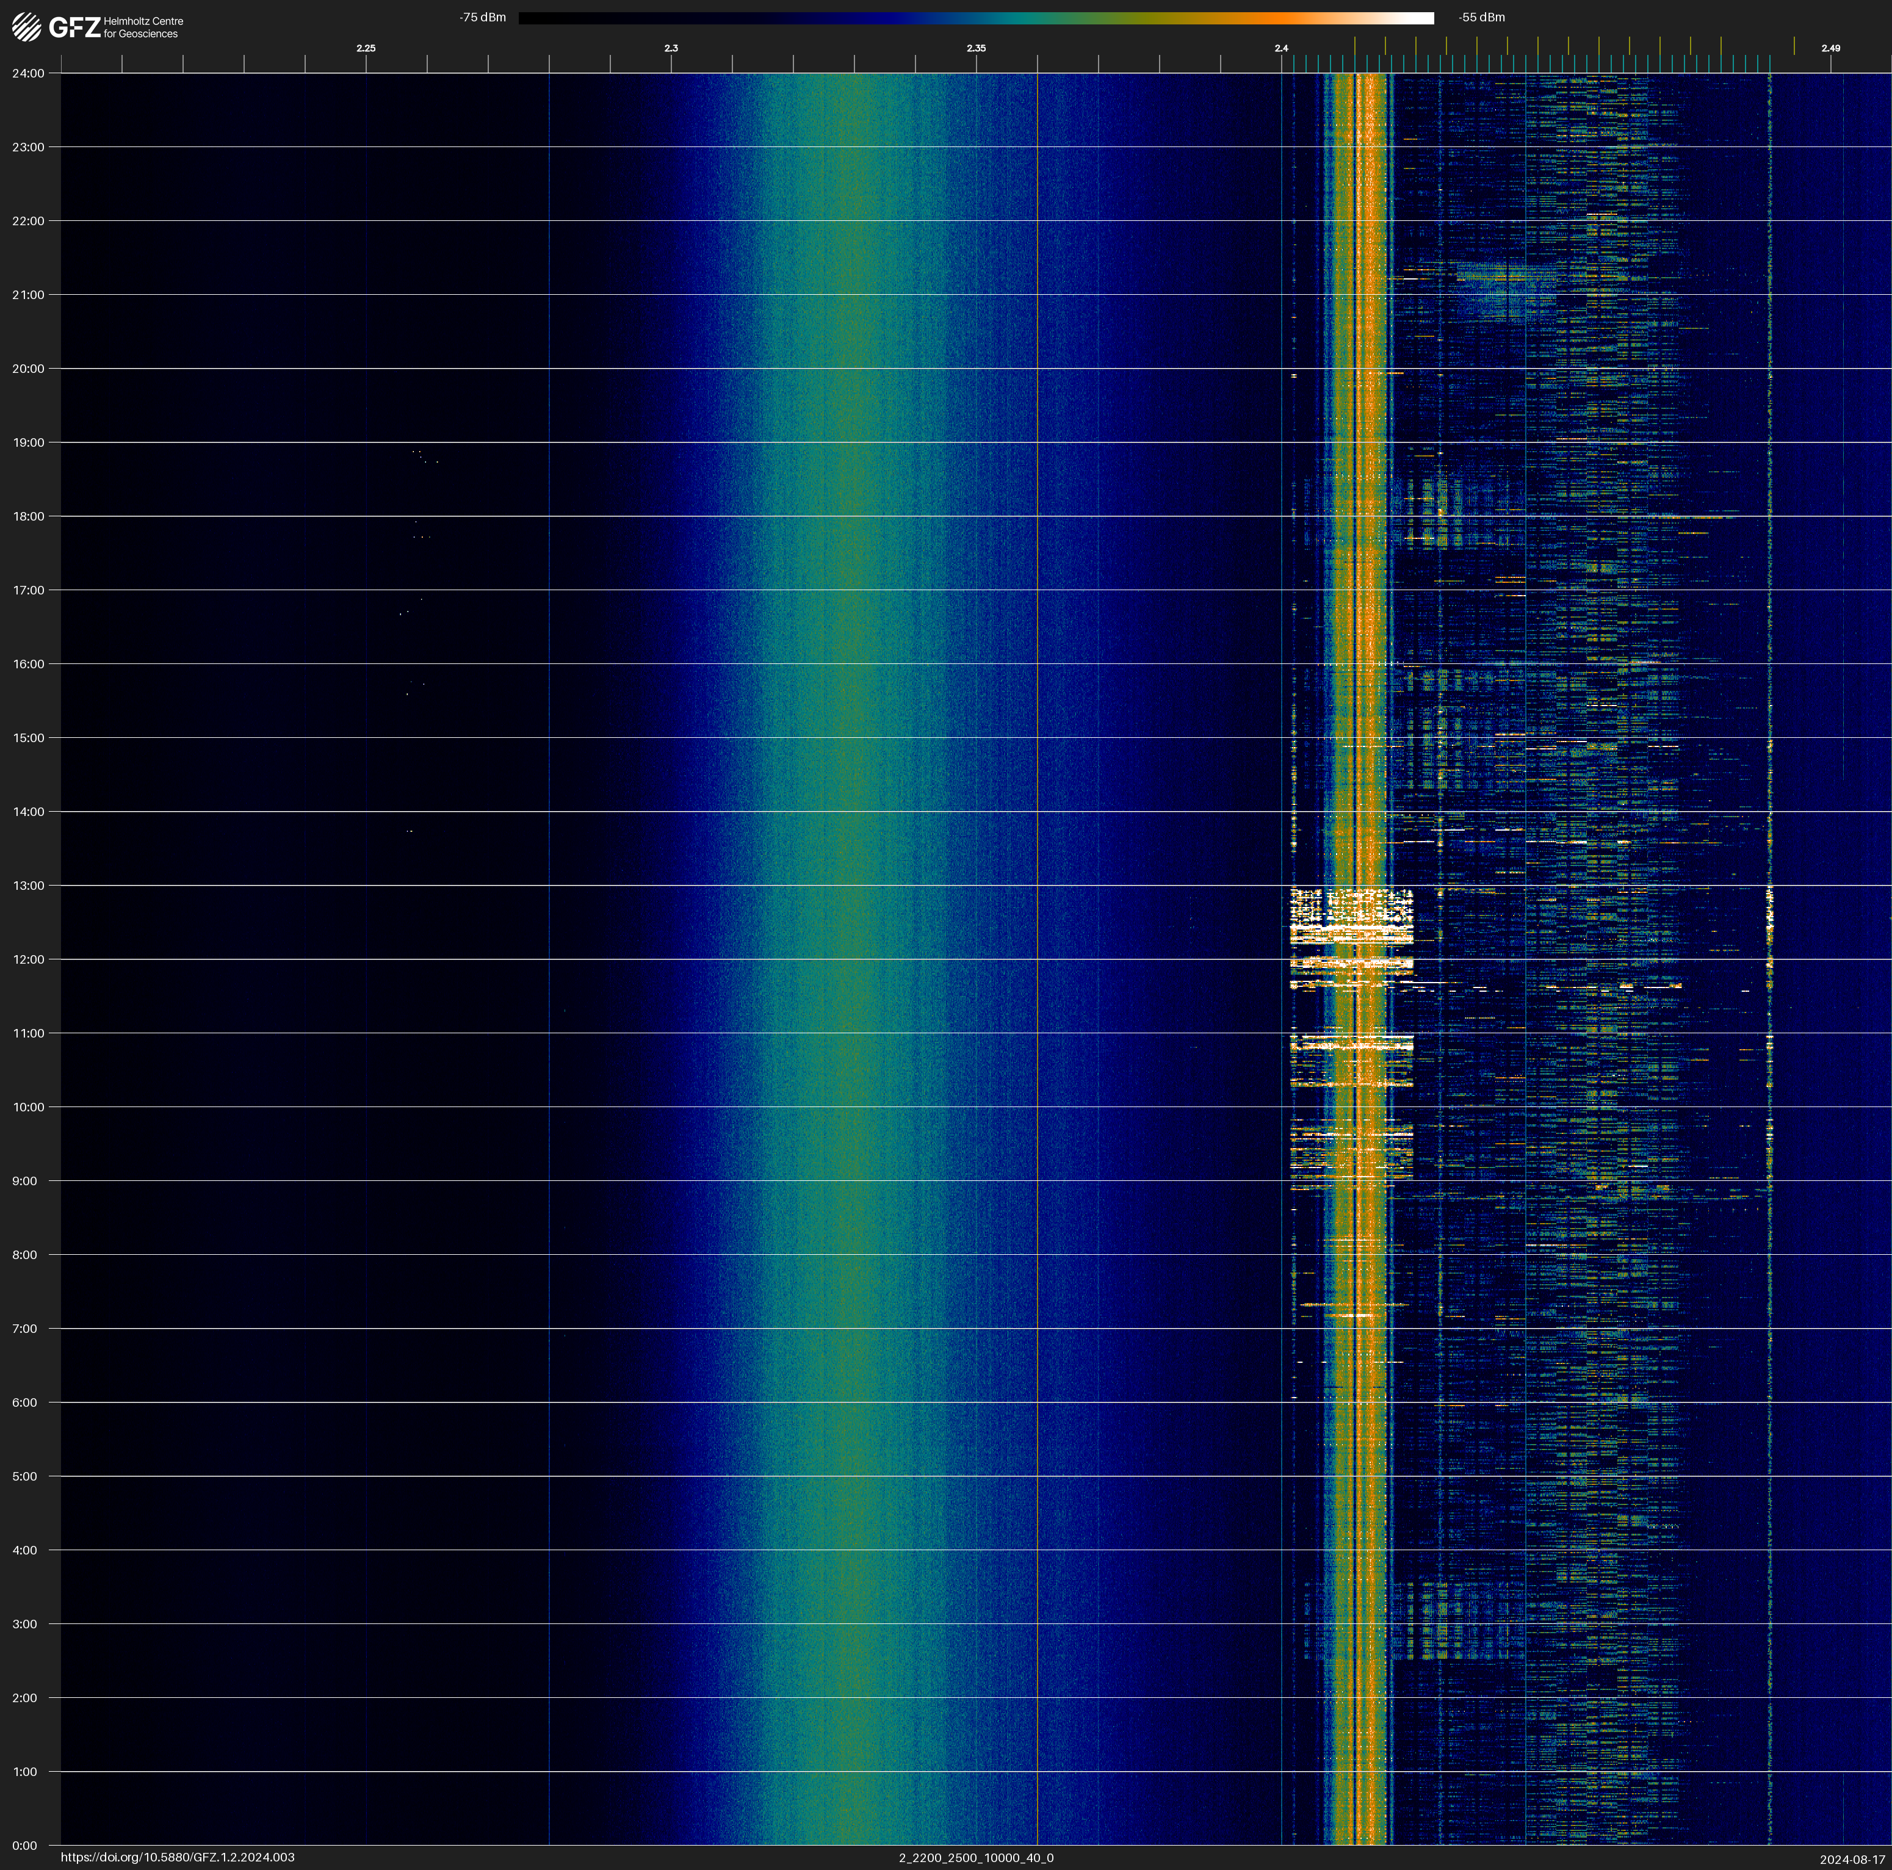Click the GFZ striped globe logo

[26, 27]
